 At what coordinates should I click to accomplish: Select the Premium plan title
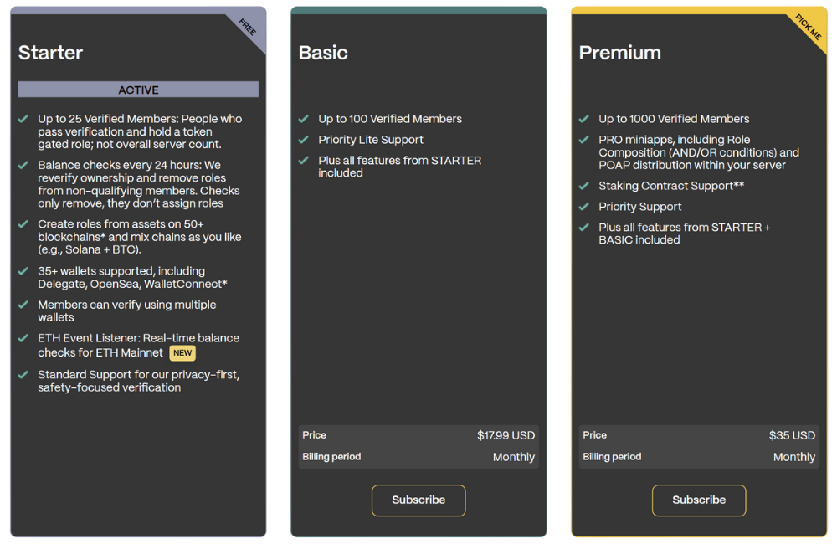click(x=620, y=52)
